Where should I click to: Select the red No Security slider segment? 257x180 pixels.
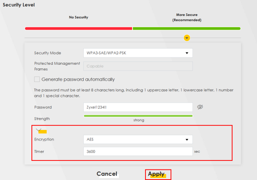[x=78, y=29]
